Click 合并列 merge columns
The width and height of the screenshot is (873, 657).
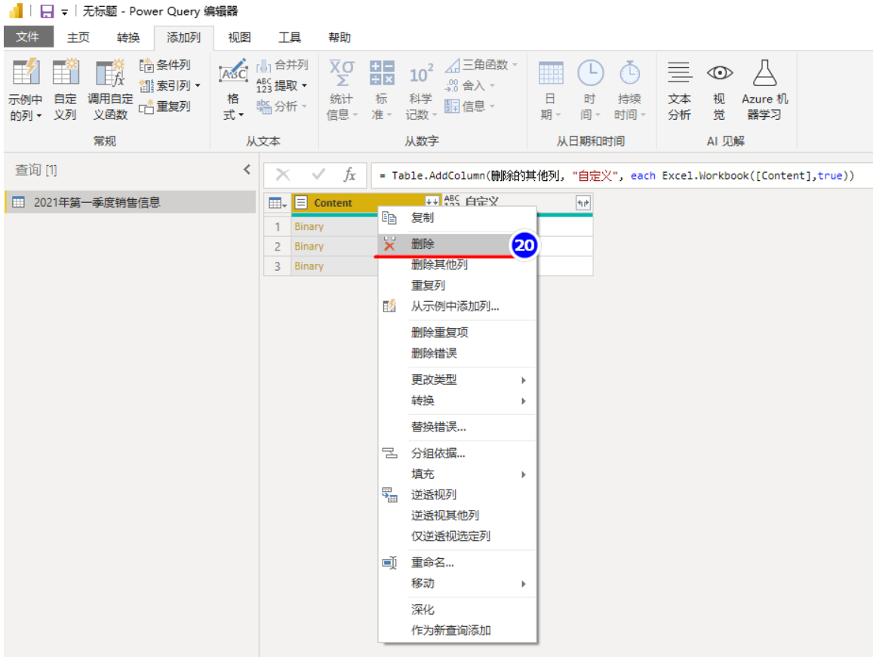click(282, 65)
